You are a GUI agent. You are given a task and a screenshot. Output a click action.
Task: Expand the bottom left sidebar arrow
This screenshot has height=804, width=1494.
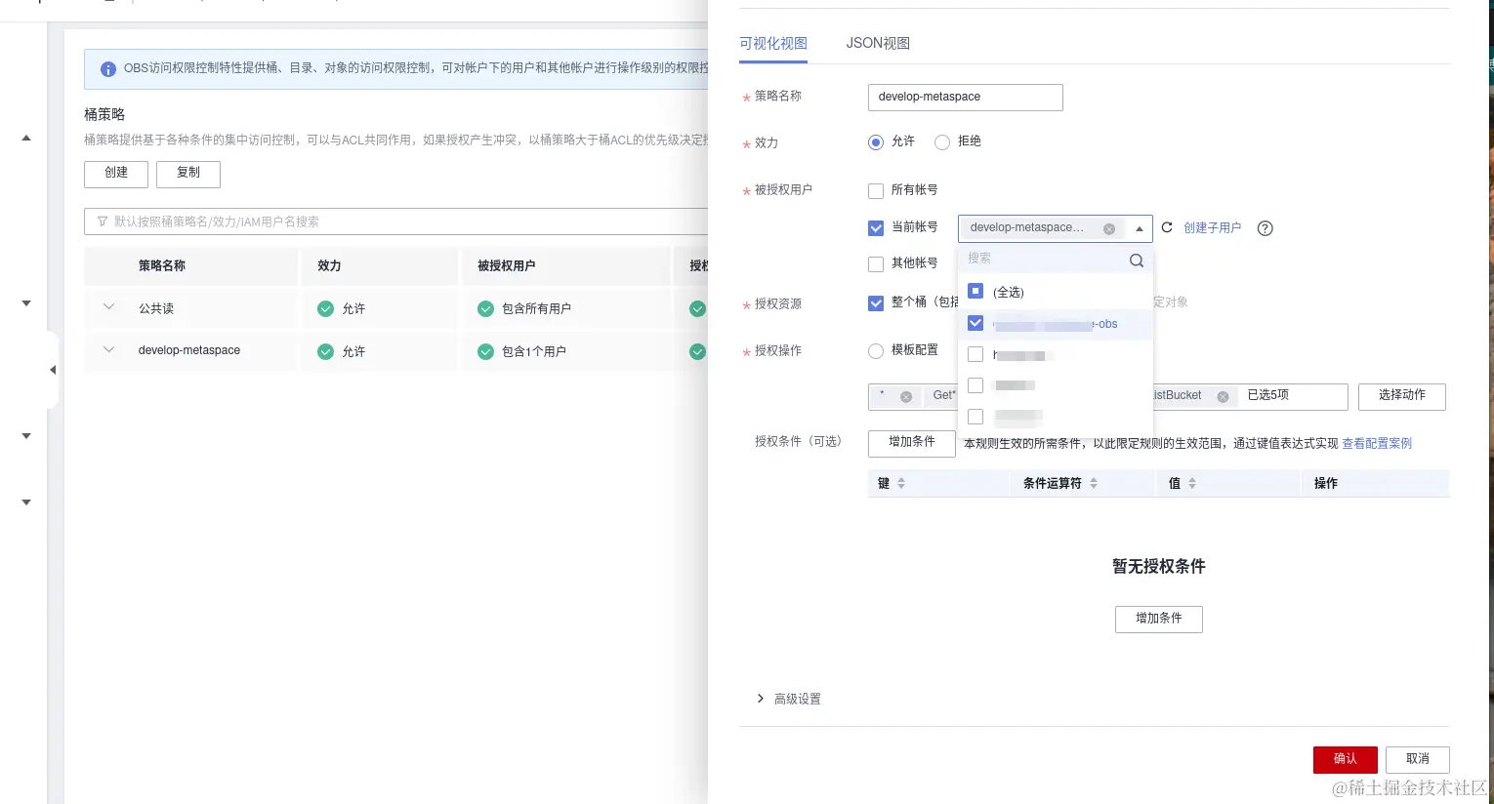tap(26, 502)
